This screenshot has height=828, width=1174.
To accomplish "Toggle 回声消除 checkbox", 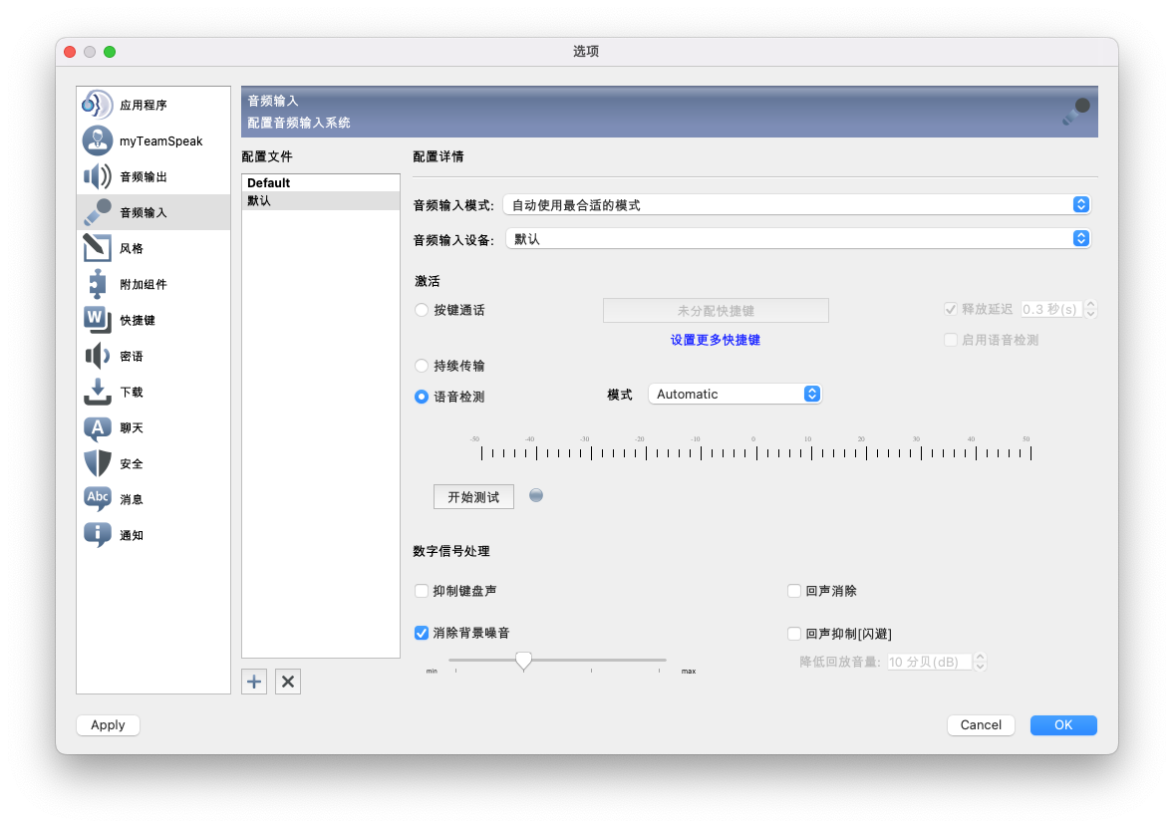I will [794, 591].
